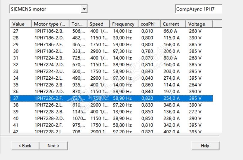Screen dimensions: 243x160
Task: Click the Current column header
Action: (173, 24)
